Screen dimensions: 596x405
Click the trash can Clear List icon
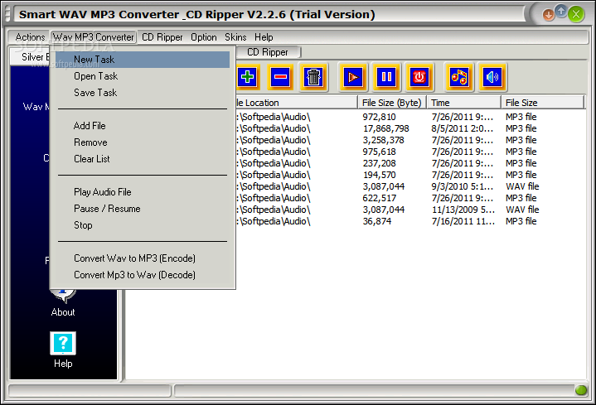click(313, 77)
